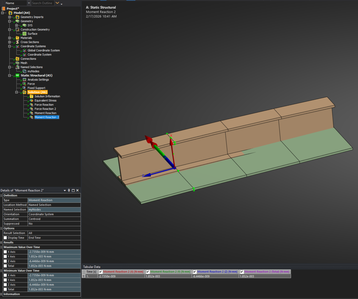Pin the Details panel with pushpin icon
The image size is (358, 299).
(69, 190)
